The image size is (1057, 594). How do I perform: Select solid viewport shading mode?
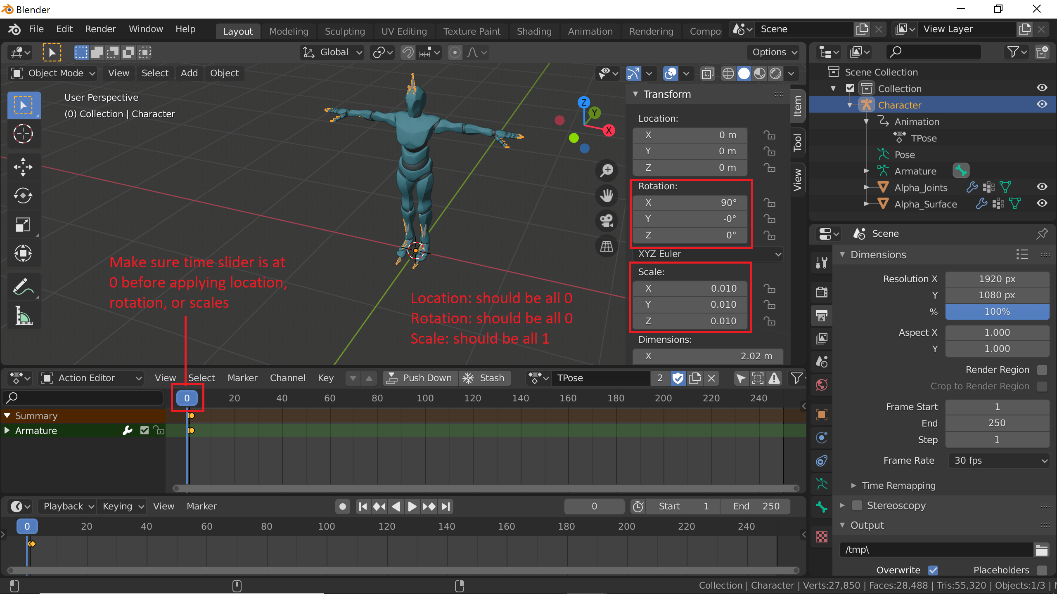pyautogui.click(x=744, y=74)
